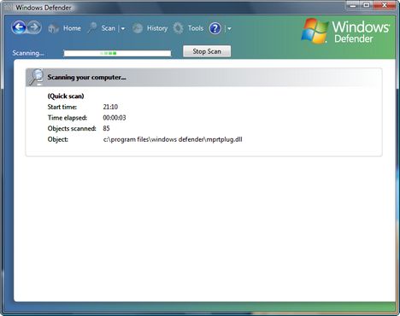Go back with the blue Back arrow
The image size is (400, 316).
pyautogui.click(x=19, y=27)
